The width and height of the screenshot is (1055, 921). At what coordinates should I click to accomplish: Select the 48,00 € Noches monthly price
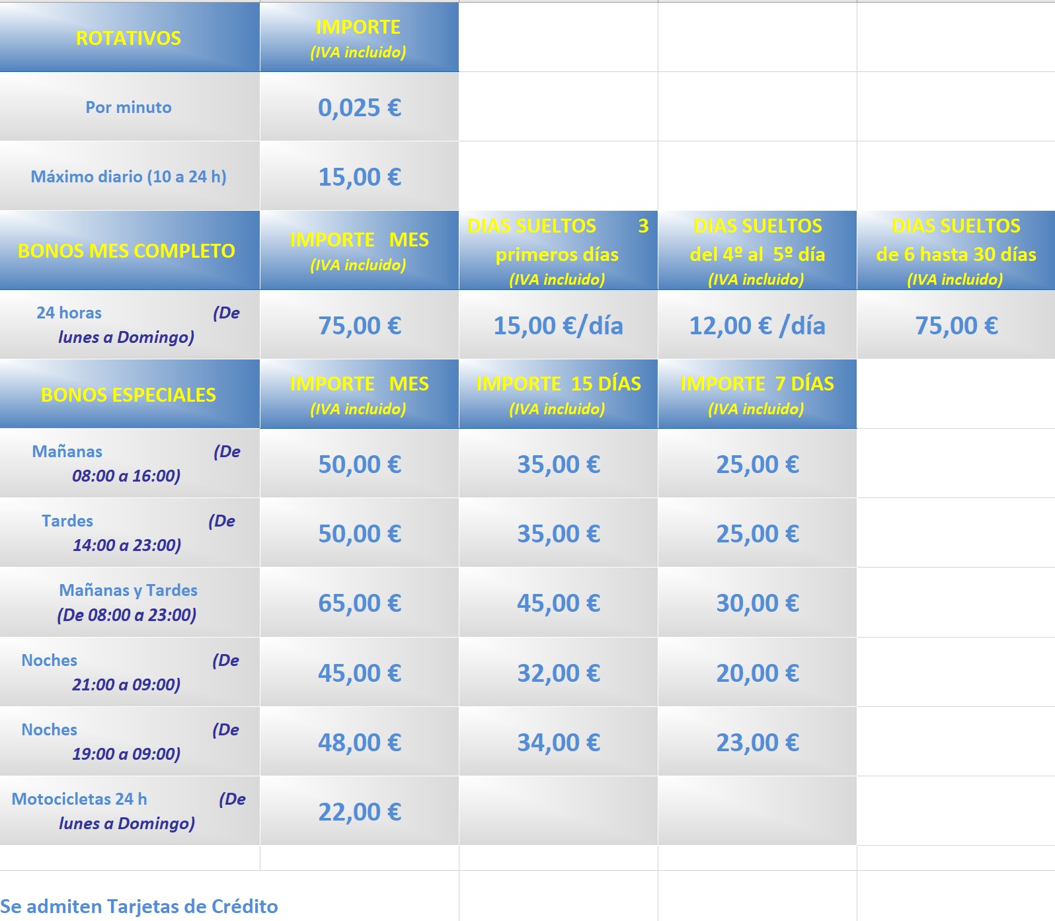(x=359, y=743)
